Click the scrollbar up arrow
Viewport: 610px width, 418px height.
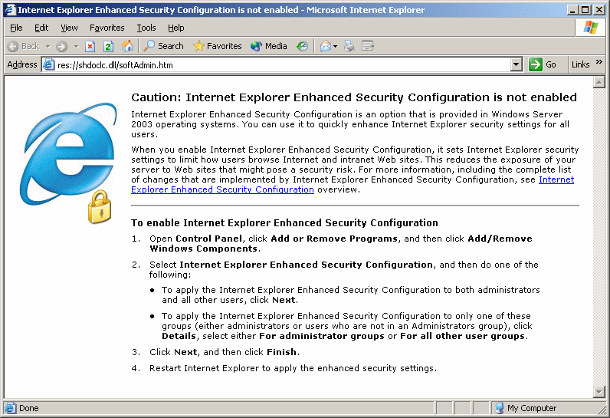(599, 82)
